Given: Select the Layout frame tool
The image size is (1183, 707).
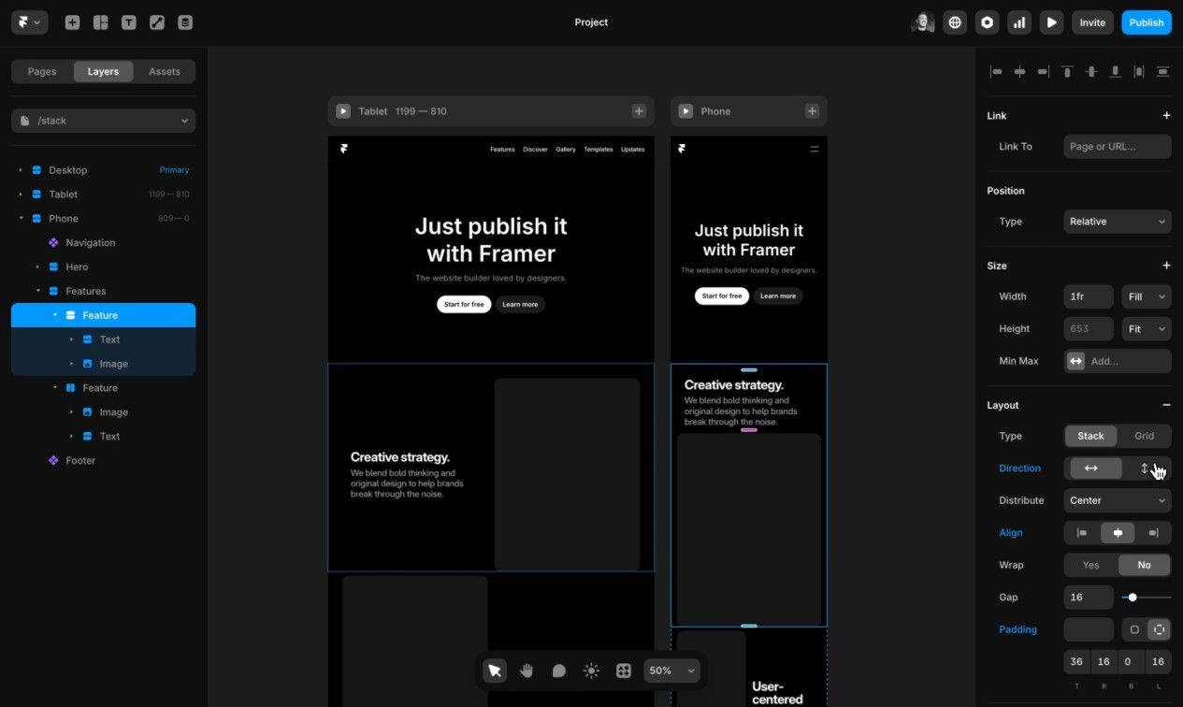Looking at the screenshot, I should [100, 22].
